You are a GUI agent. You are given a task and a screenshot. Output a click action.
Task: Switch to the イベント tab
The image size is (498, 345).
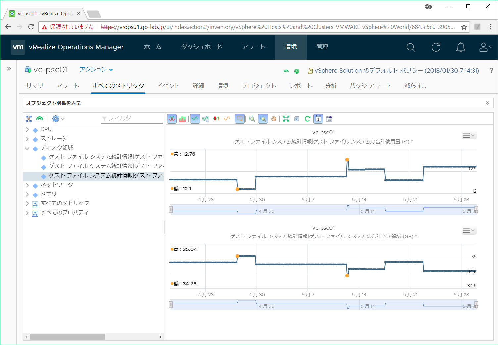point(168,86)
